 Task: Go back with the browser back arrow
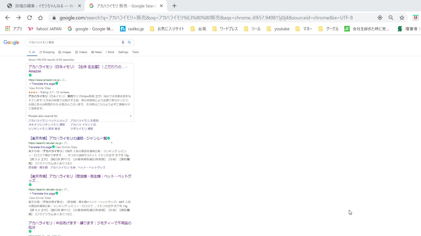pos(7,18)
